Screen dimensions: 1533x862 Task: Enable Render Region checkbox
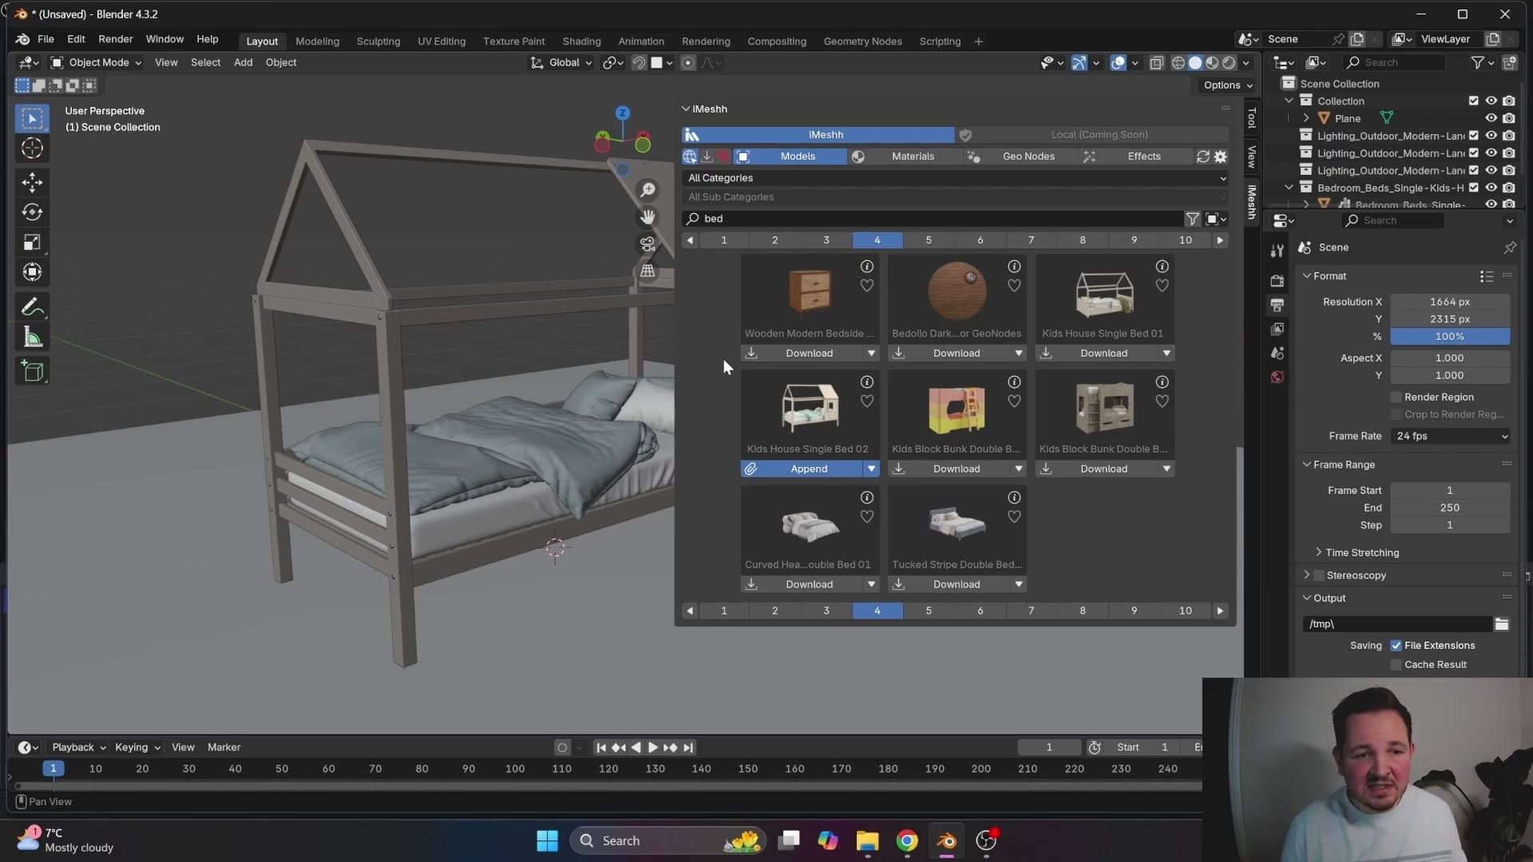pos(1396,397)
